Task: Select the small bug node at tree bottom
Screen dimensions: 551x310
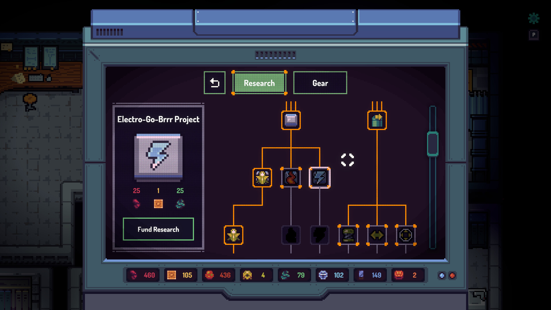Action: pos(234,235)
